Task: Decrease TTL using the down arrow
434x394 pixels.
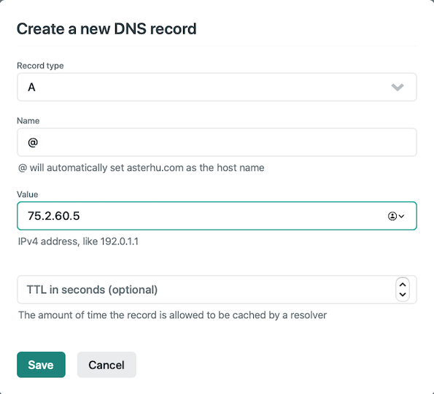Action: (403, 294)
